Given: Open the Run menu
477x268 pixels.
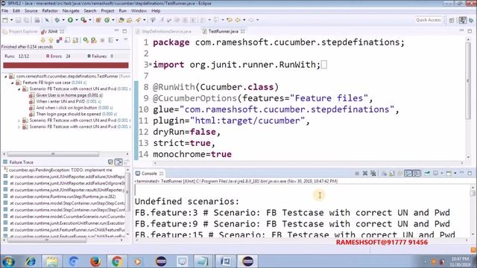Looking at the screenshot, I should click(122, 10).
